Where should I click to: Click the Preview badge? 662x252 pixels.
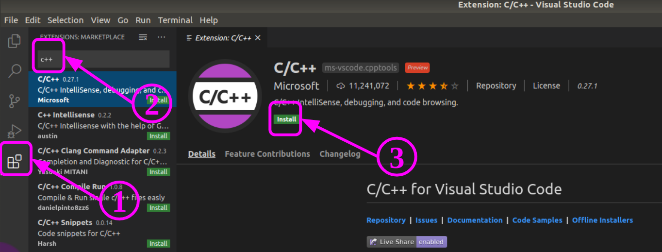click(x=417, y=67)
